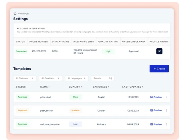Click the 06.04.2024 last updated date

click(x=133, y=124)
